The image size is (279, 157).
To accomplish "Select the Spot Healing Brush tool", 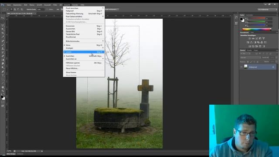I will pyautogui.click(x=3, y=41).
